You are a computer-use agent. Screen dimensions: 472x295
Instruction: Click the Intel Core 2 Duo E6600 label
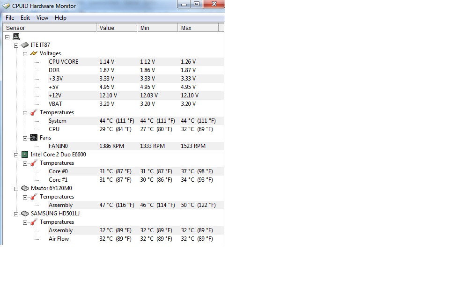[59, 155]
